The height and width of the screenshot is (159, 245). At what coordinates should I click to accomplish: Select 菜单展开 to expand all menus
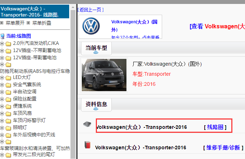[15, 23]
